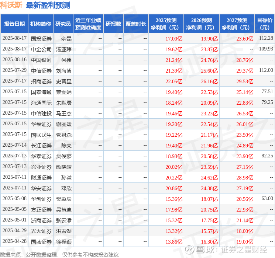Click analyst name 徐程颖

point(63,241)
